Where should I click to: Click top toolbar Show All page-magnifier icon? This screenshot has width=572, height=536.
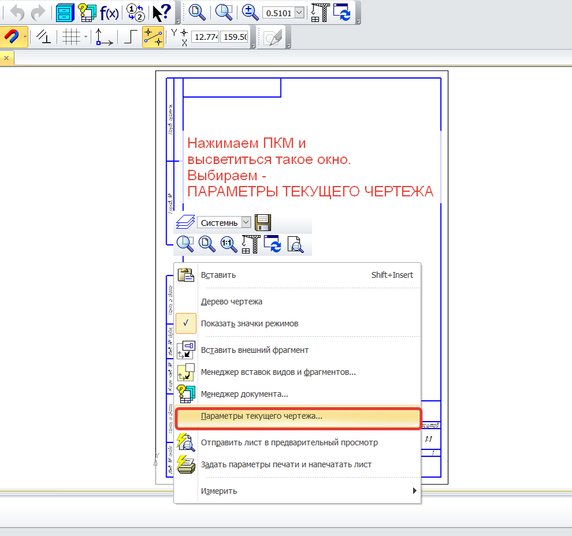(197, 12)
